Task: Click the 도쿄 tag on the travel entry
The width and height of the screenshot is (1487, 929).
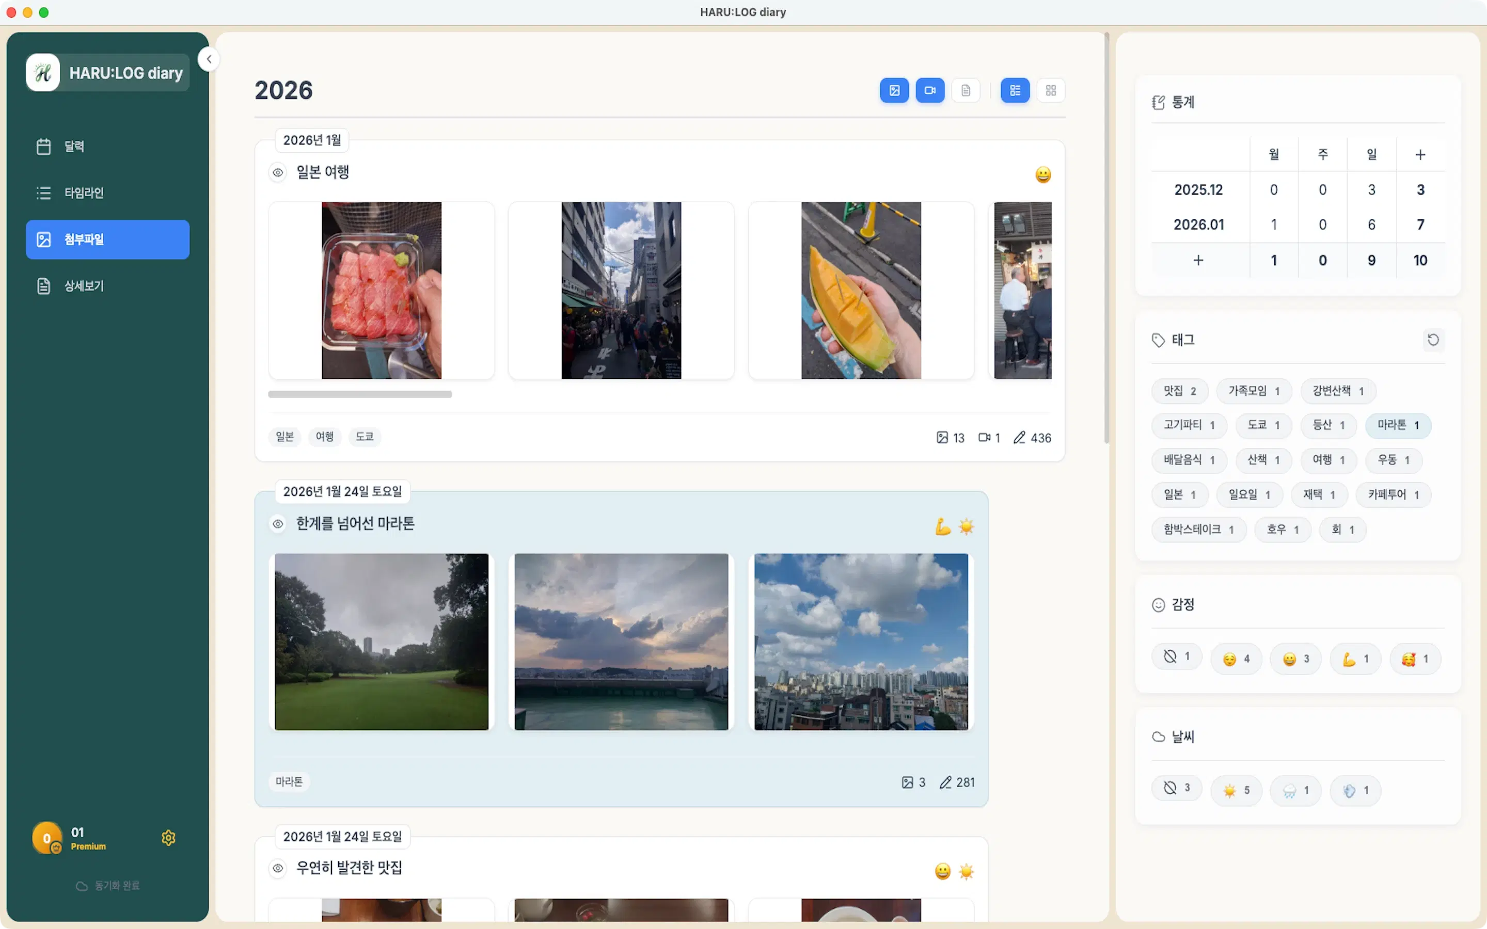Action: pos(365,437)
